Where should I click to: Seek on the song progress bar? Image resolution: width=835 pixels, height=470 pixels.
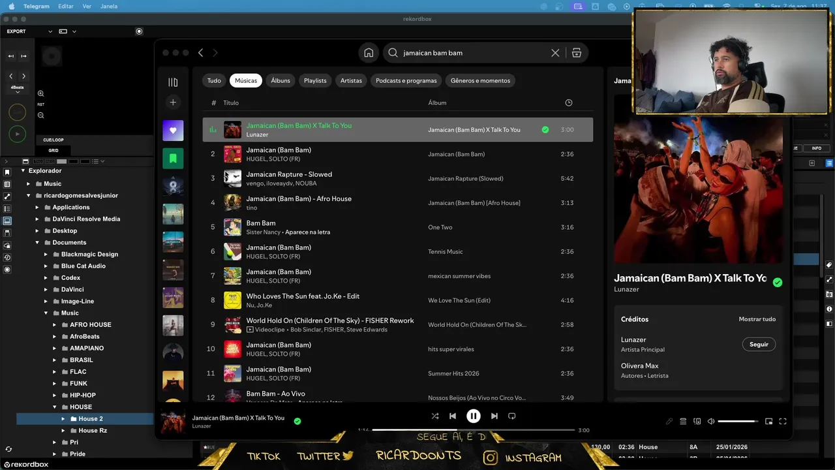(x=474, y=430)
